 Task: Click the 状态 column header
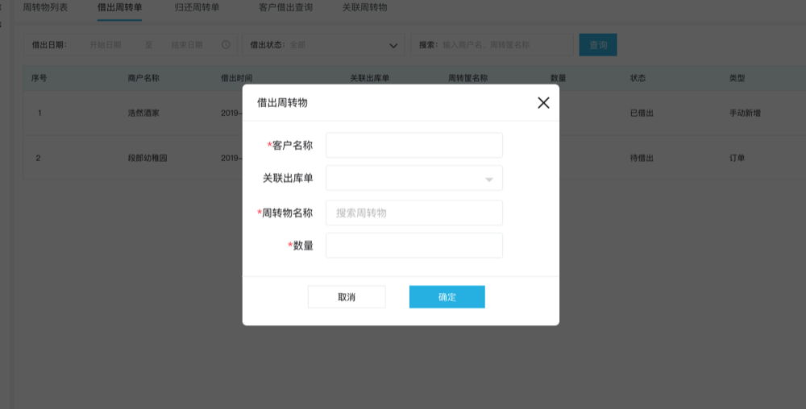tap(638, 78)
